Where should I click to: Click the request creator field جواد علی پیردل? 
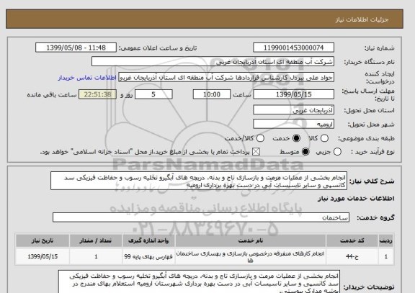(x=226, y=78)
